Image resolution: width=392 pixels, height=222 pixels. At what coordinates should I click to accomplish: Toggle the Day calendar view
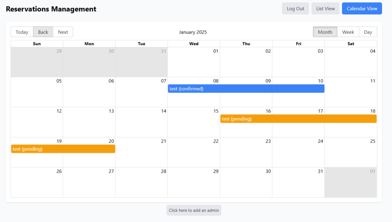pyautogui.click(x=368, y=32)
